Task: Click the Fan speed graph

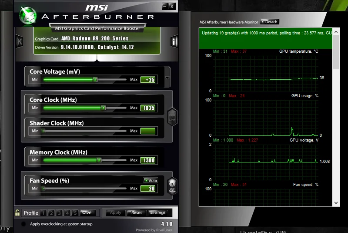Action: click(x=266, y=197)
